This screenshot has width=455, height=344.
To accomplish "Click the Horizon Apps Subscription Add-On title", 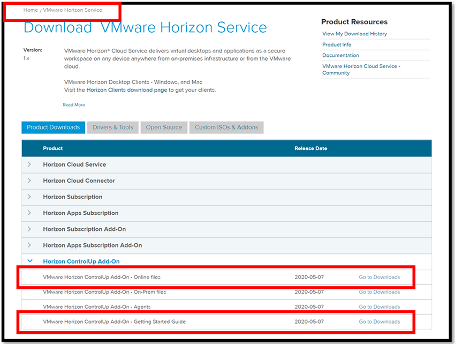I will pos(93,245).
